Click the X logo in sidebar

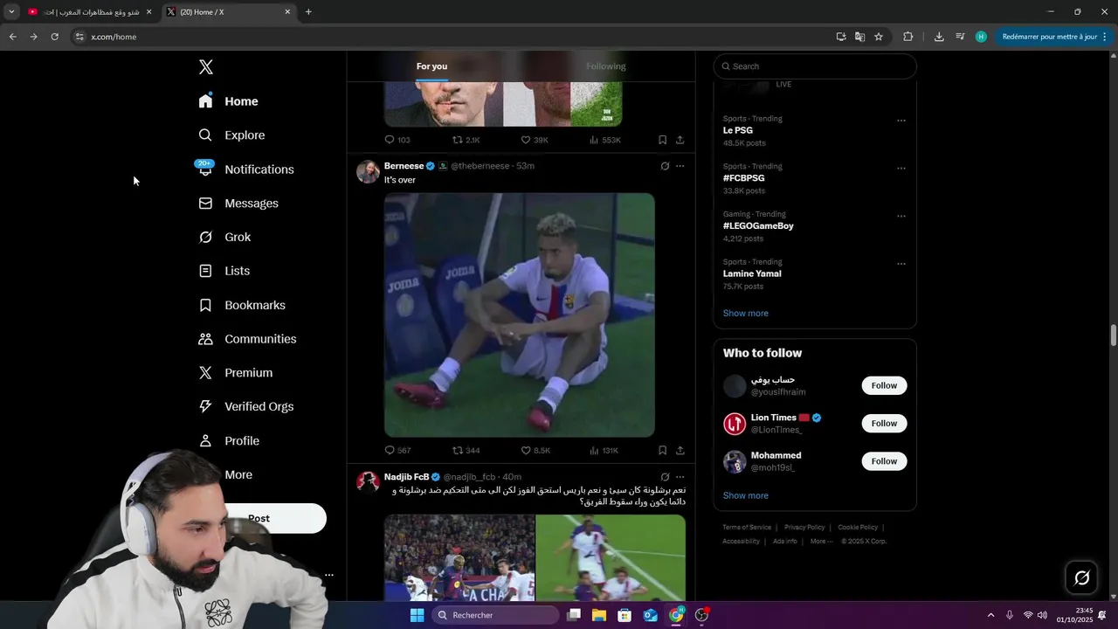pyautogui.click(x=205, y=67)
